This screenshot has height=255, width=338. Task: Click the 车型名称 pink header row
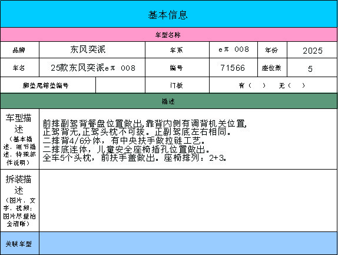(x=168, y=35)
